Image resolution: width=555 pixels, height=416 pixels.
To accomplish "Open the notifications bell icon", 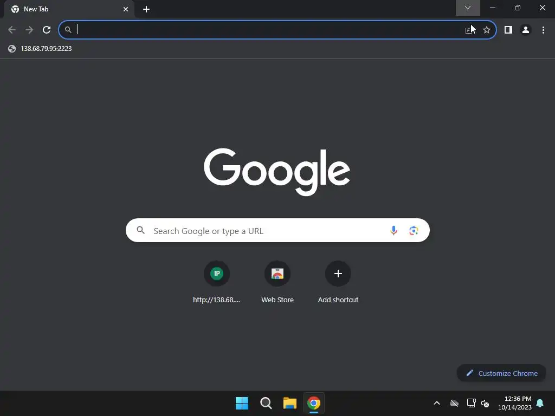I will click(x=540, y=403).
